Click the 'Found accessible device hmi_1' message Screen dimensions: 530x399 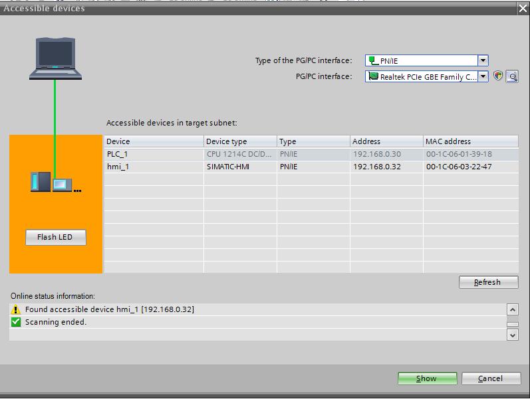click(110, 309)
